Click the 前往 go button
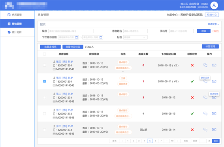The image size is (224, 147). [216, 141]
